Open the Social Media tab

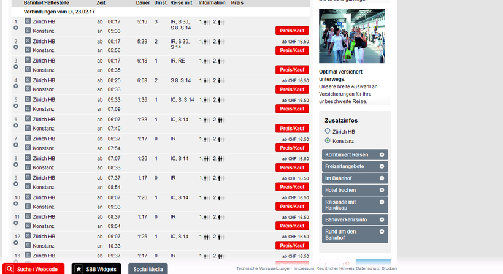tap(148, 269)
